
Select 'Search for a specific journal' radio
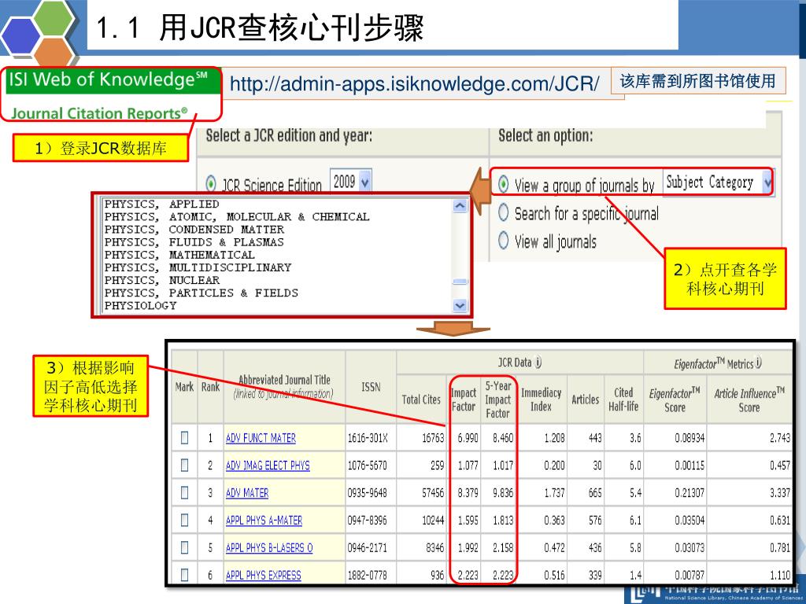point(504,212)
